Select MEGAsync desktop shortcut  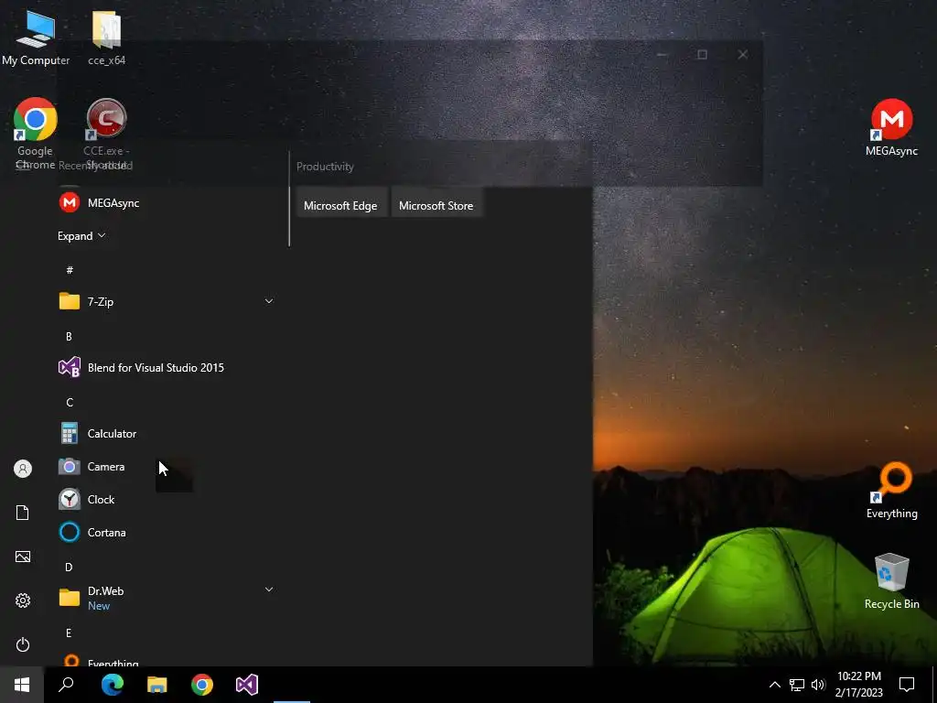tap(891, 127)
